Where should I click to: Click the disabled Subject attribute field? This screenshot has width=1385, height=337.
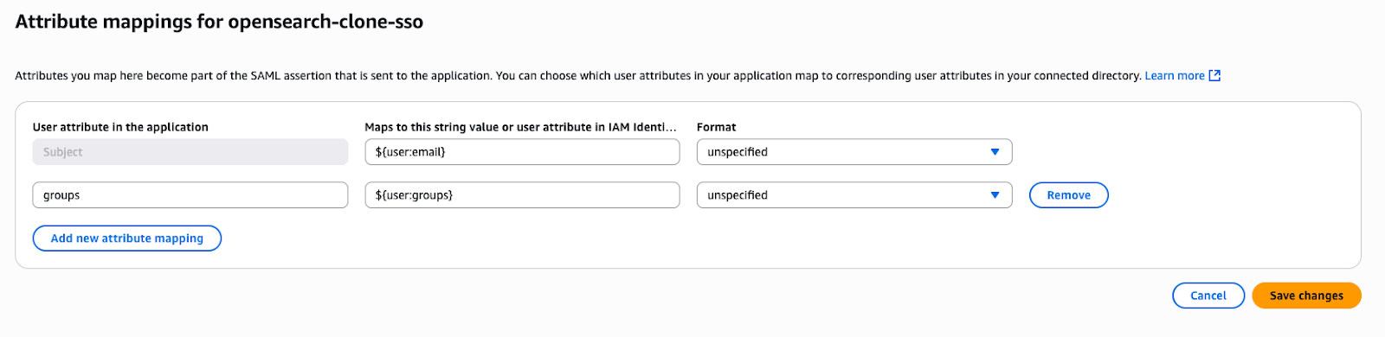click(190, 152)
